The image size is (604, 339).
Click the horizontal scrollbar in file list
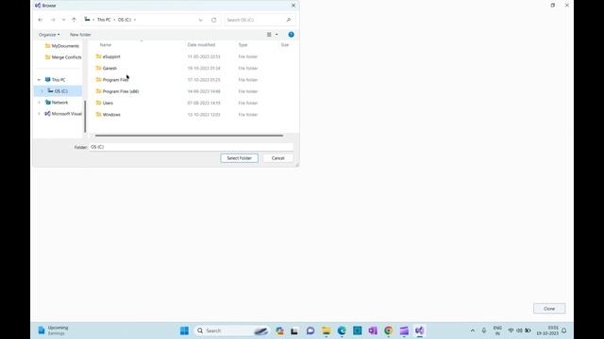(x=189, y=136)
